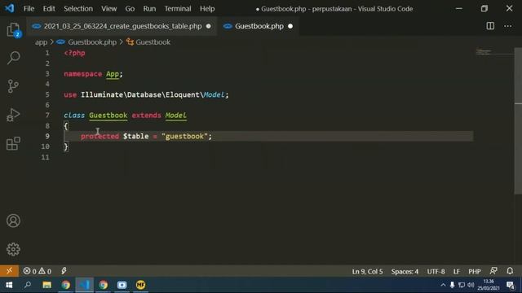Open Source Control view
This screenshot has width=522, height=293.
13,86
